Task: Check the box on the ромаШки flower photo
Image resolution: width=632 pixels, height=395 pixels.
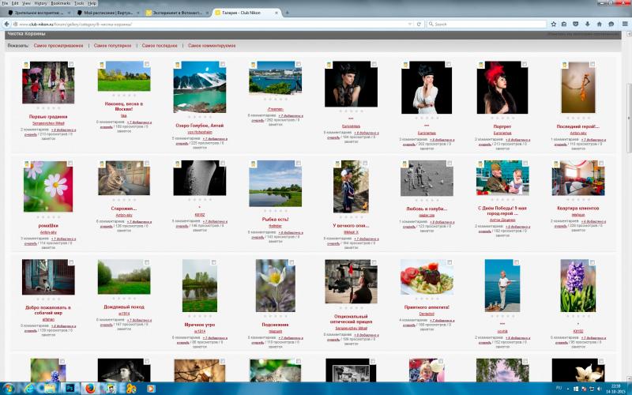Action: (70, 164)
